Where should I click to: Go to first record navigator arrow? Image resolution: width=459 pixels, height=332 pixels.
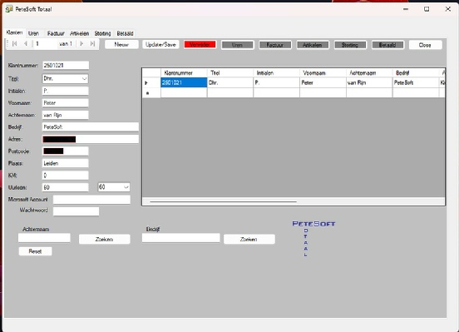(x=15, y=44)
